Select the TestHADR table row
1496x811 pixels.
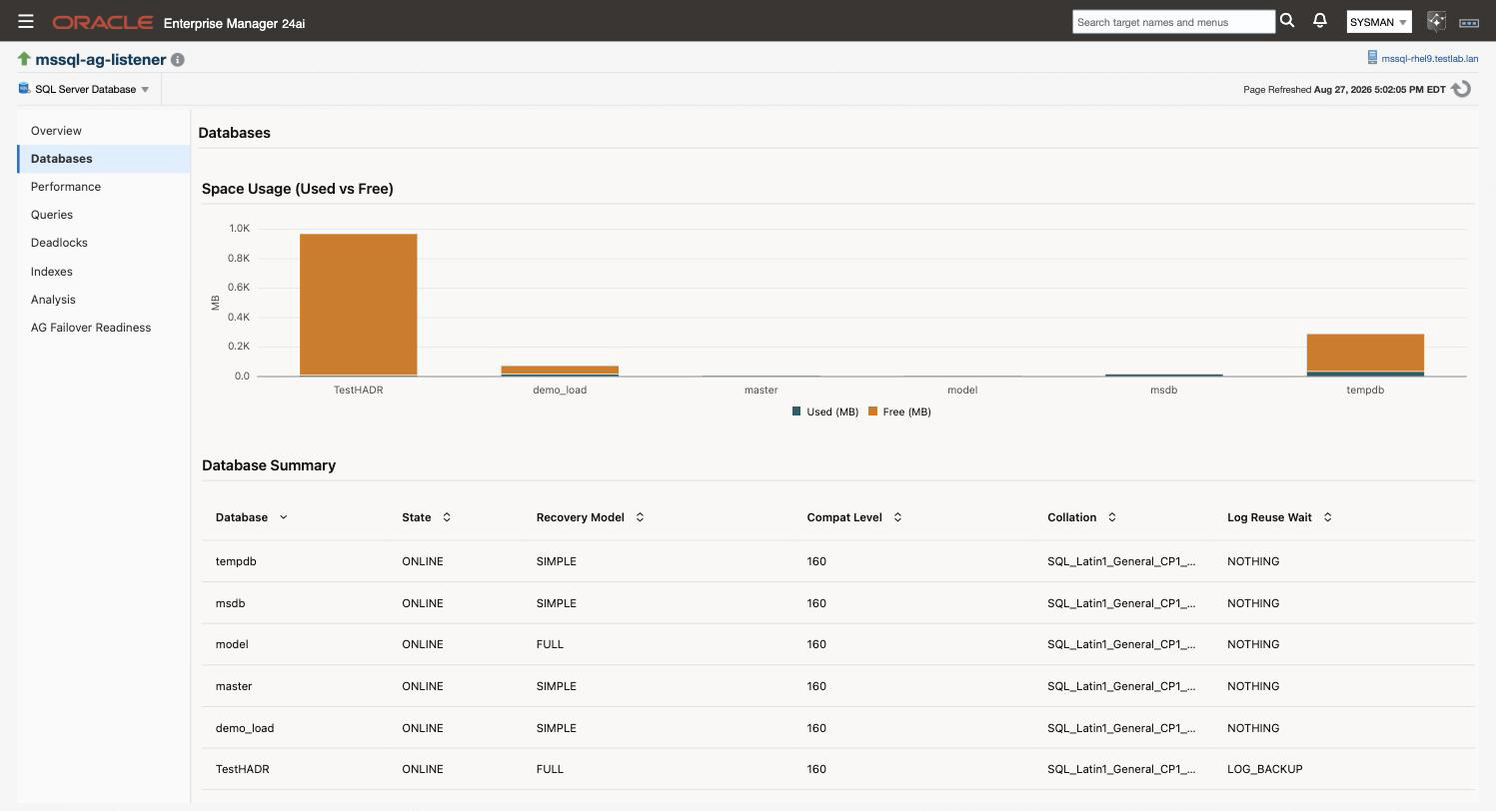coord(837,769)
